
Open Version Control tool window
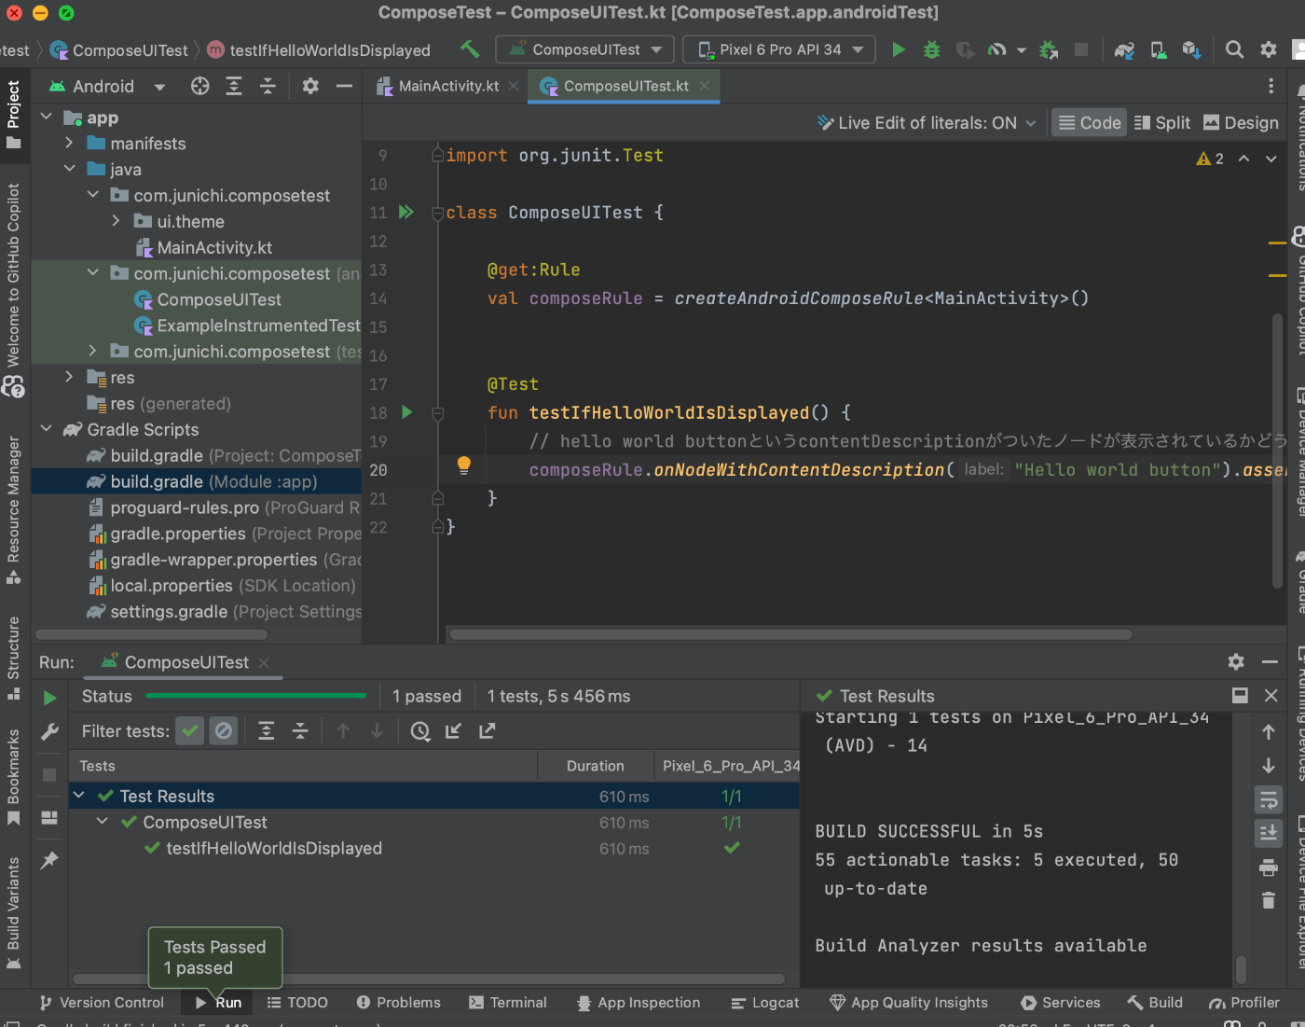102,1002
